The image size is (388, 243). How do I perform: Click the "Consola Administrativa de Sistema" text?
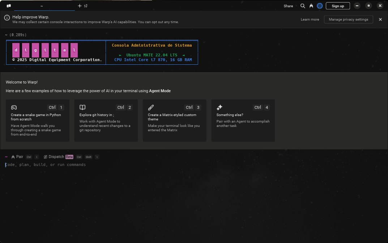pos(152,45)
